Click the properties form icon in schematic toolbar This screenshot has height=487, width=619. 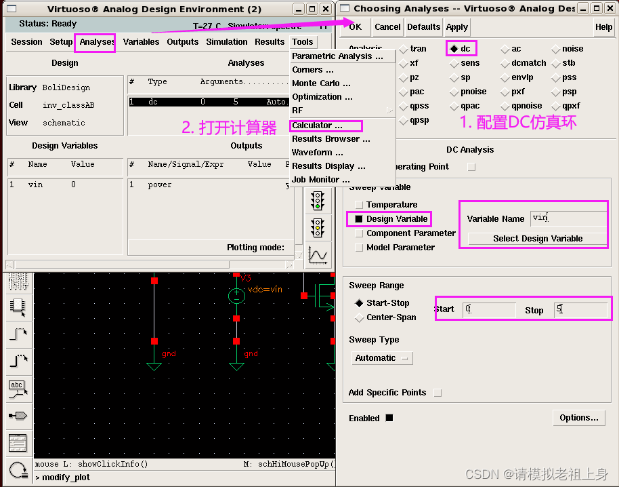point(18,443)
